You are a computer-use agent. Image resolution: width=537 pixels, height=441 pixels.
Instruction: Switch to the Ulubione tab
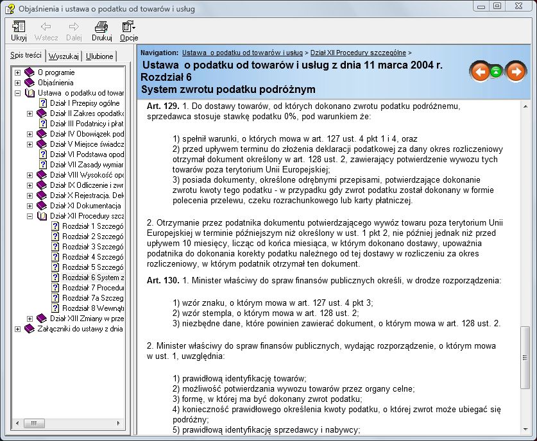[99, 56]
